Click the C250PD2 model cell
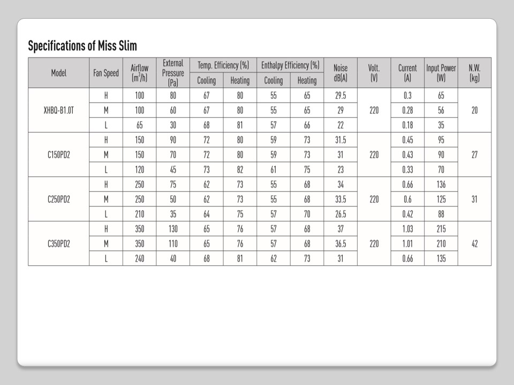This screenshot has width=514, height=385. (x=59, y=199)
